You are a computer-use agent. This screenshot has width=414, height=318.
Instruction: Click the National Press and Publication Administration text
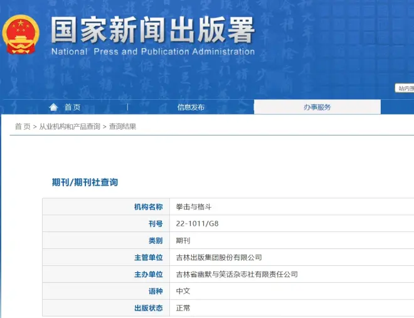pyautogui.click(x=152, y=52)
